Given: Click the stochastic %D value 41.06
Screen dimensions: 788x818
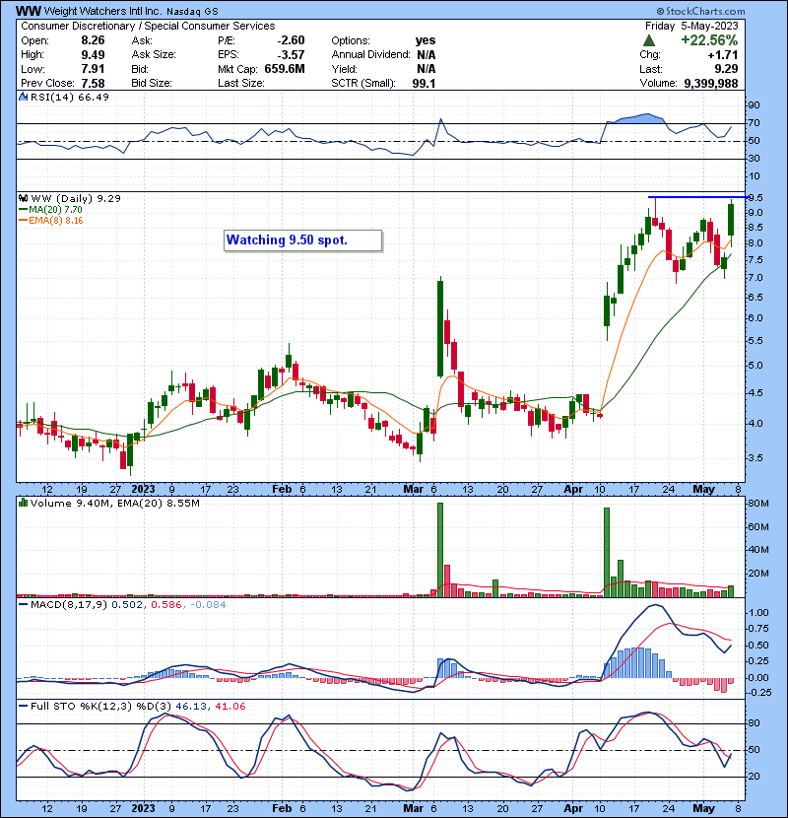Looking at the screenshot, I should tap(230, 706).
